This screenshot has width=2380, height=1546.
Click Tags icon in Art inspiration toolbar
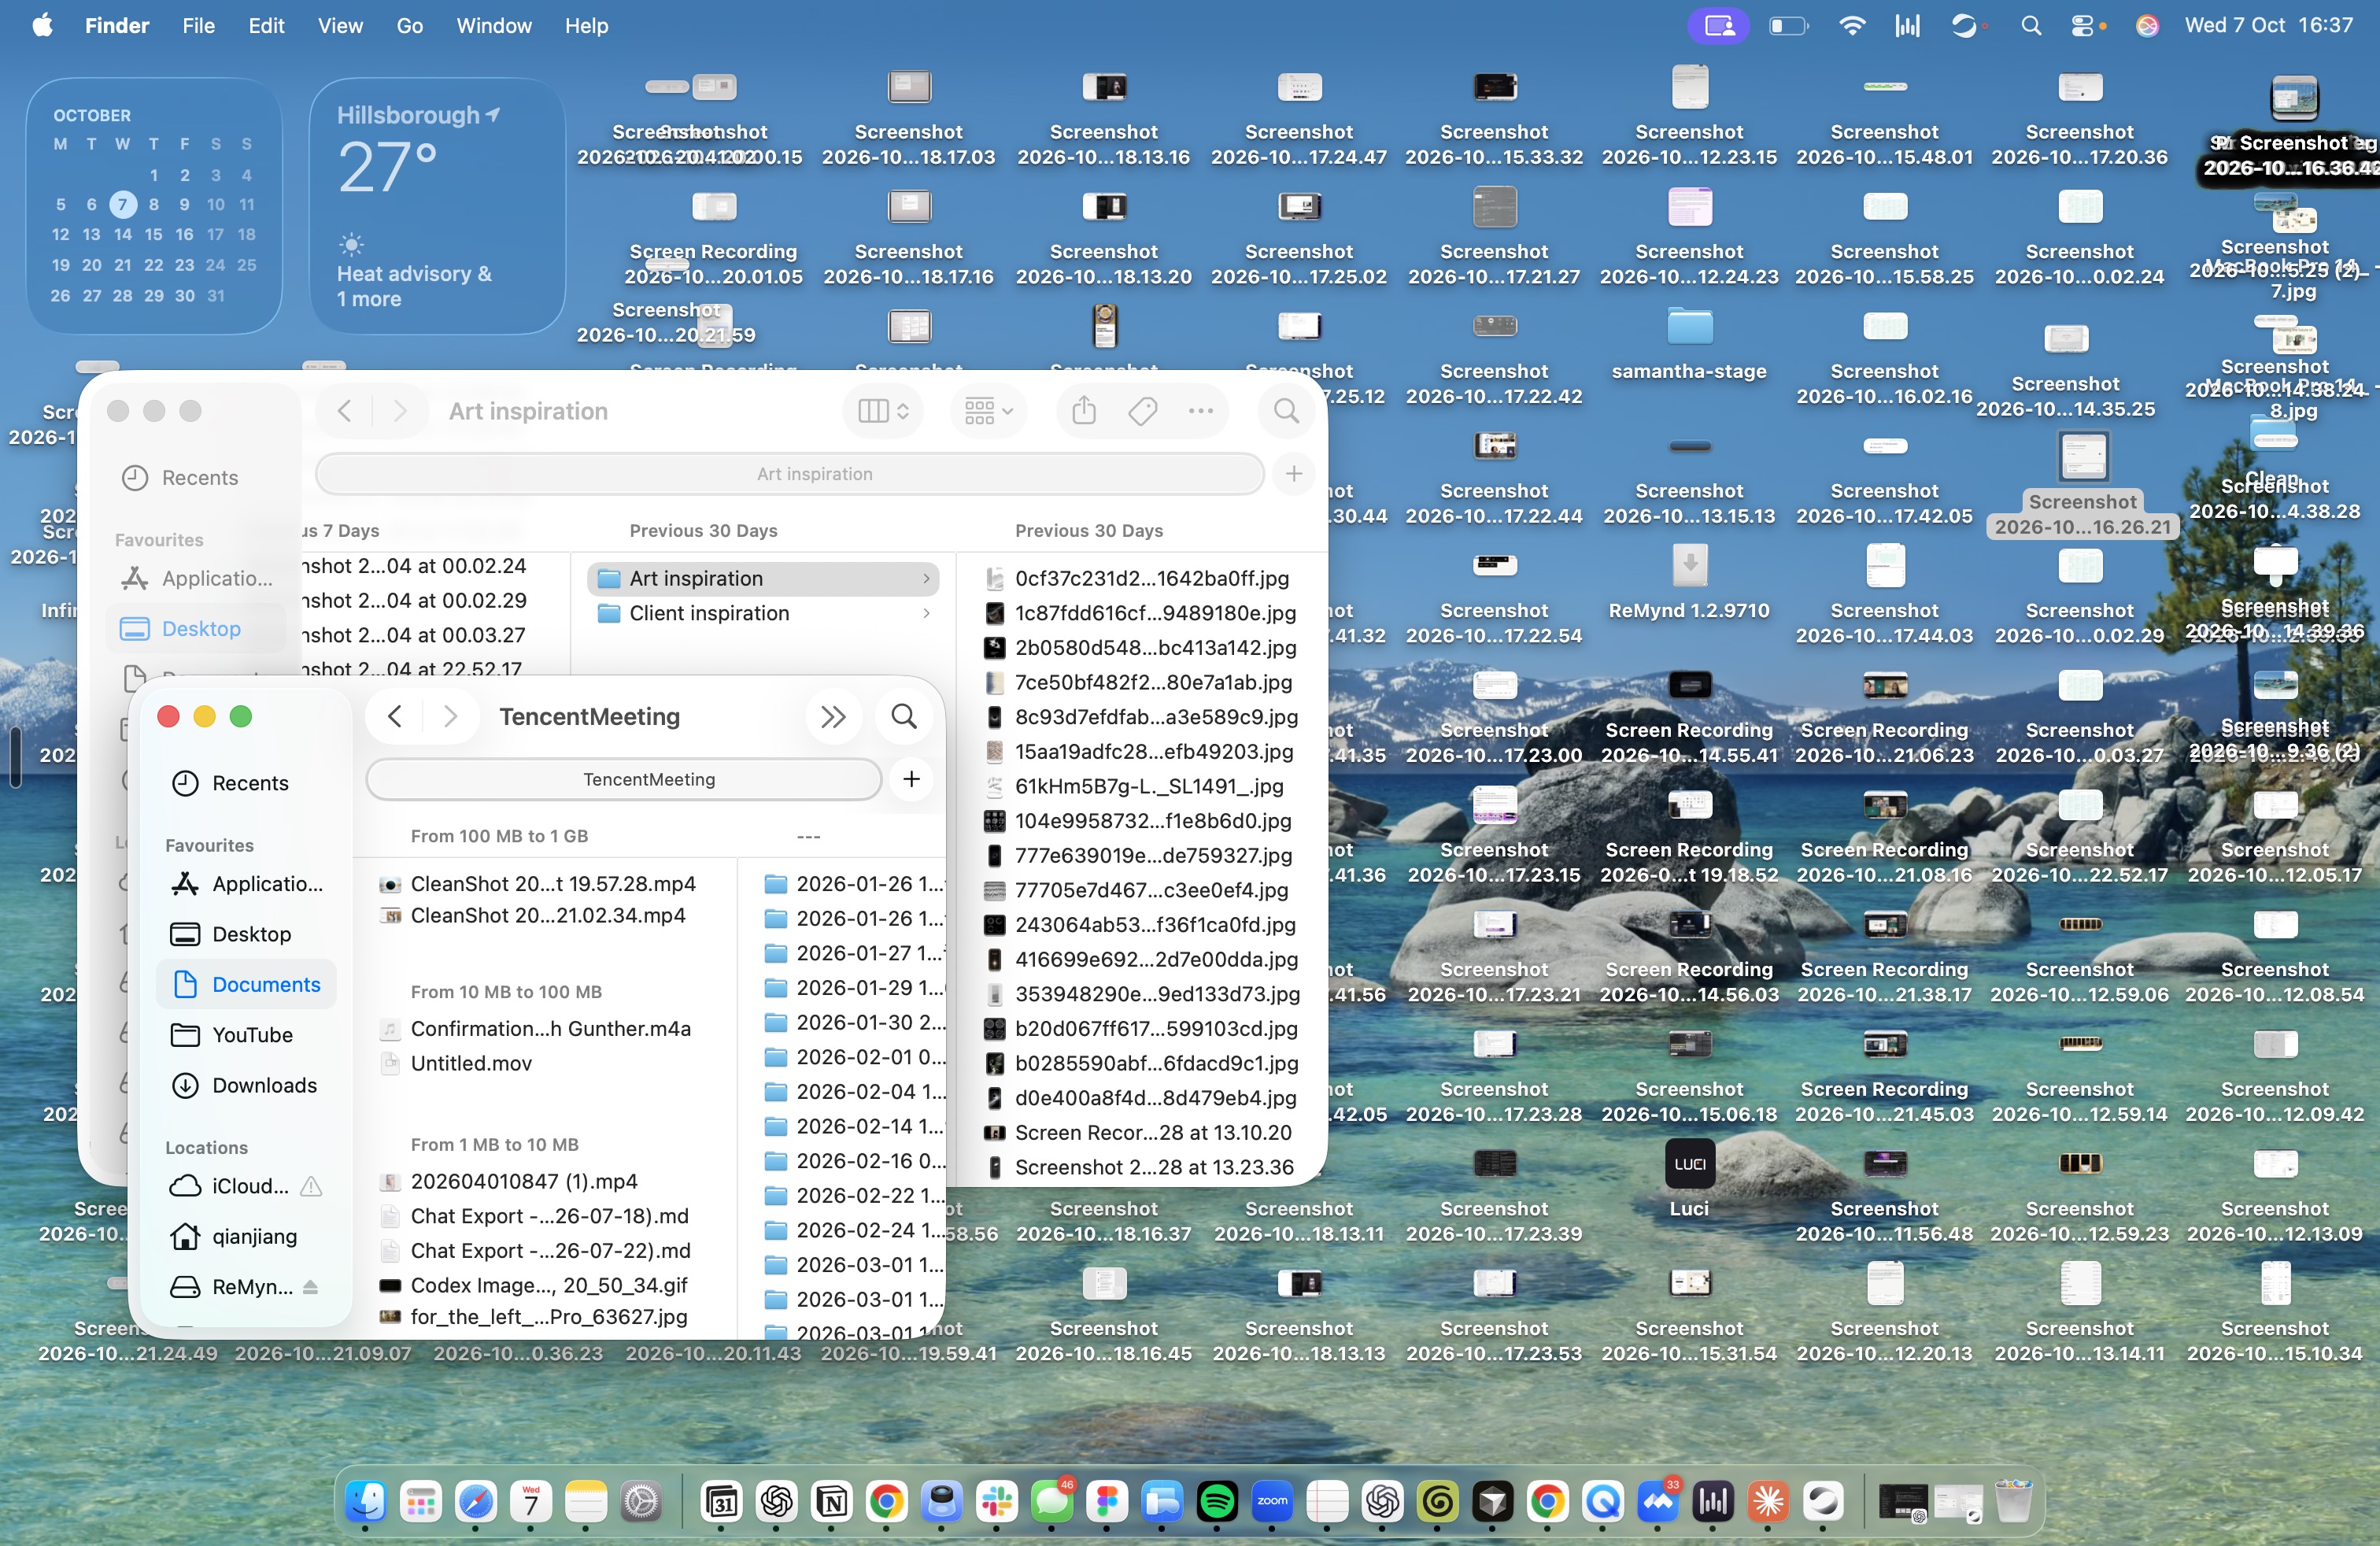pos(1142,411)
